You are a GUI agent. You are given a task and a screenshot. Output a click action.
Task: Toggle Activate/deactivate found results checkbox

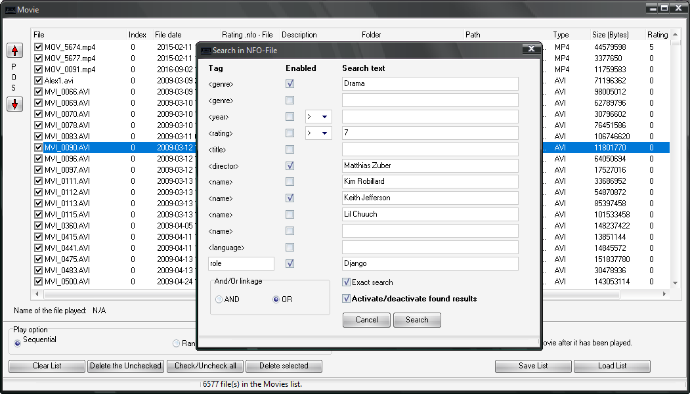[347, 299]
